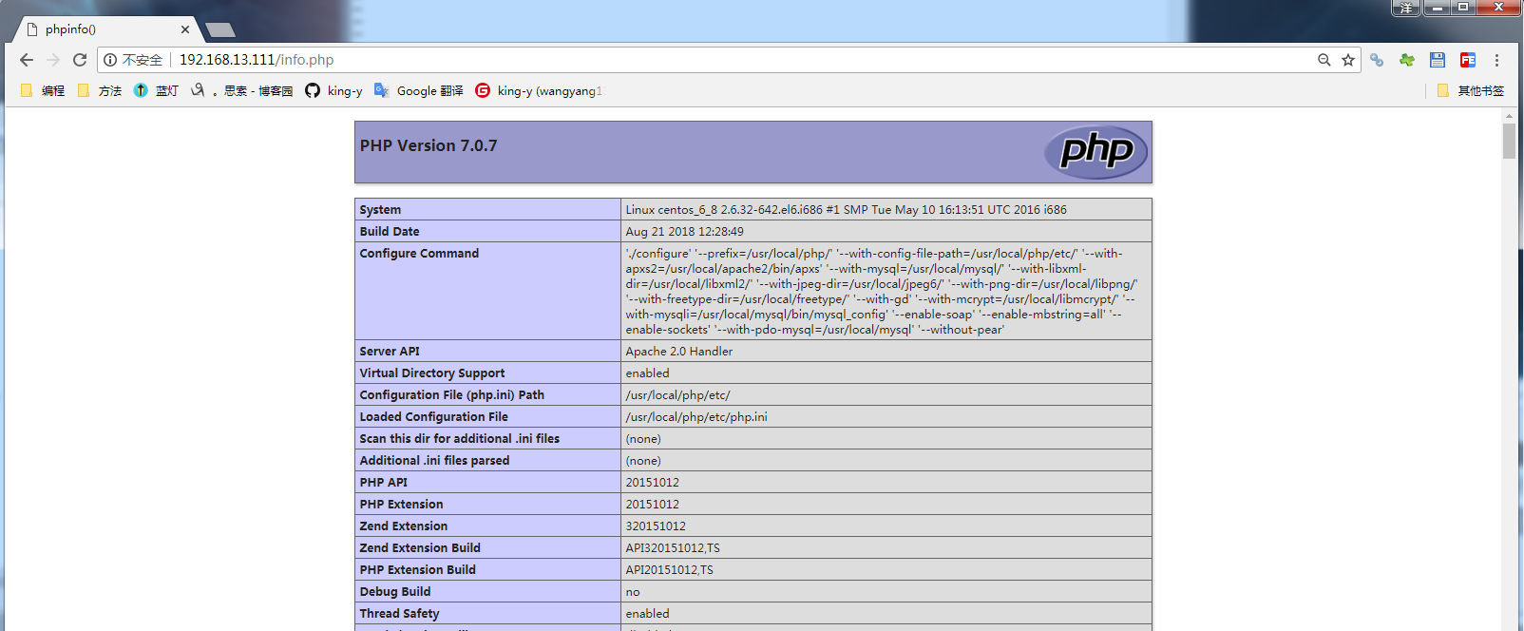Screen dimensions: 1524x631
Task: Open the blue link extension icon
Action: coord(1377,60)
